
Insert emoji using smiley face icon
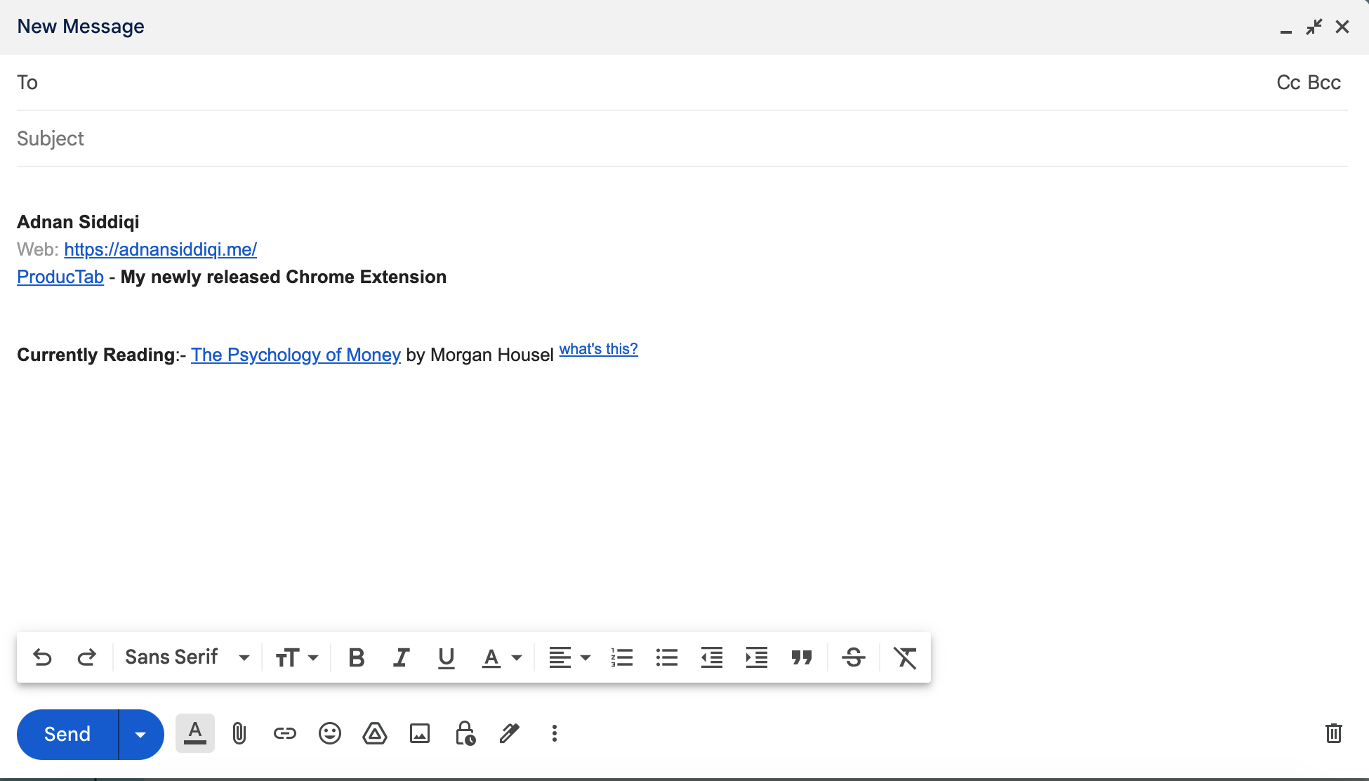tap(329, 734)
